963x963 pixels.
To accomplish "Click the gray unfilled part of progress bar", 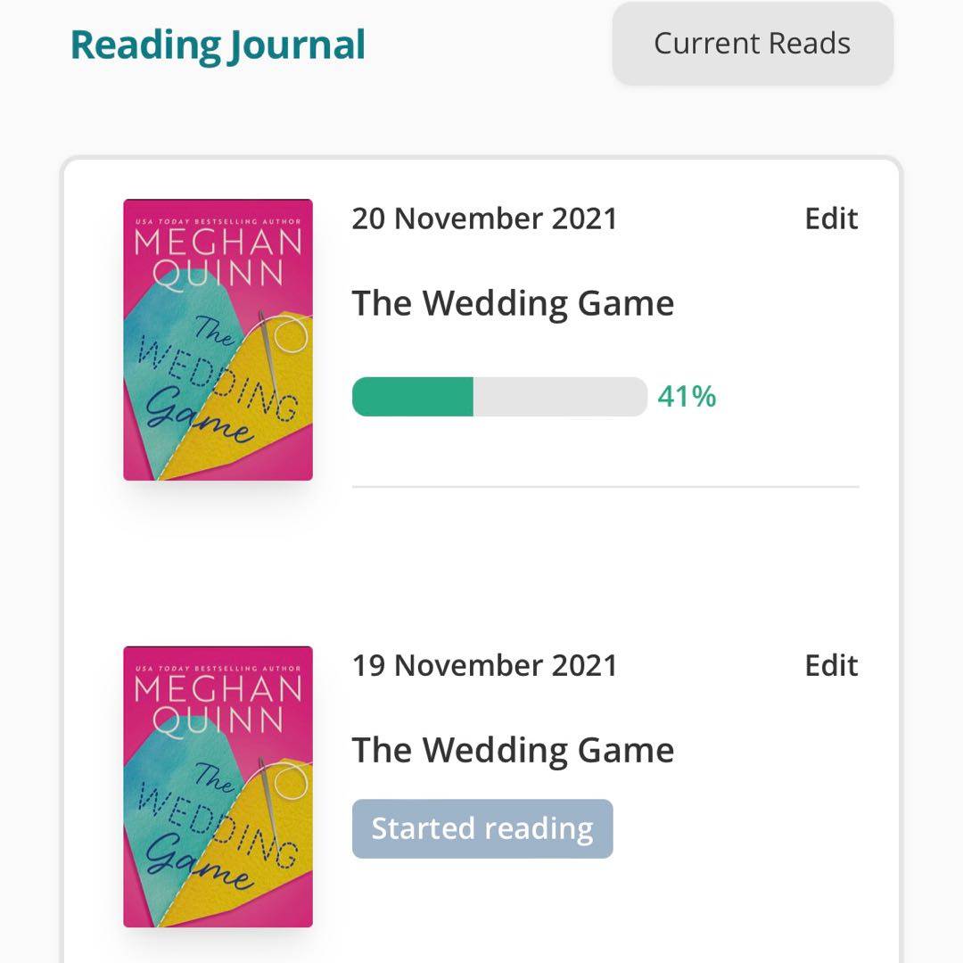I will click(559, 397).
